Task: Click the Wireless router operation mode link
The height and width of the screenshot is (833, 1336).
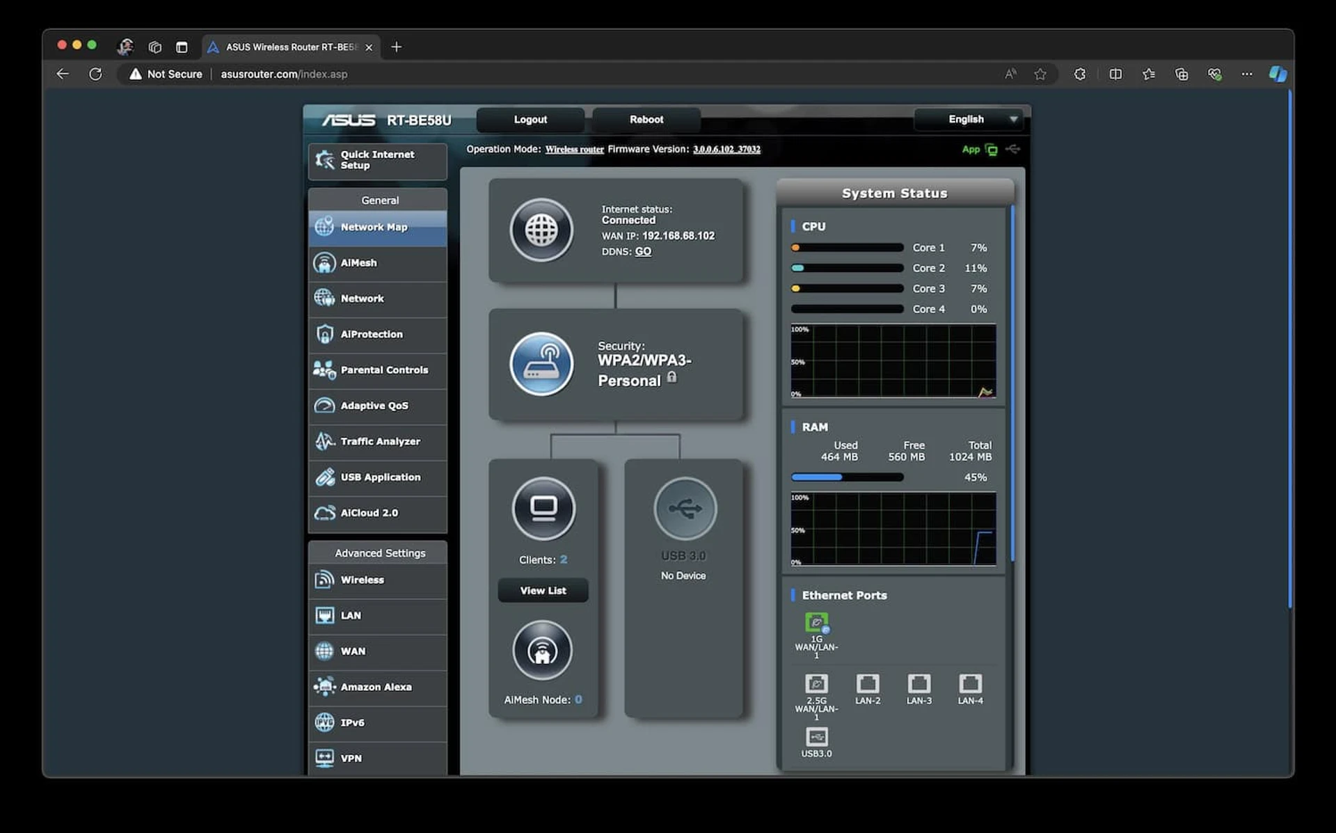Action: 575,150
